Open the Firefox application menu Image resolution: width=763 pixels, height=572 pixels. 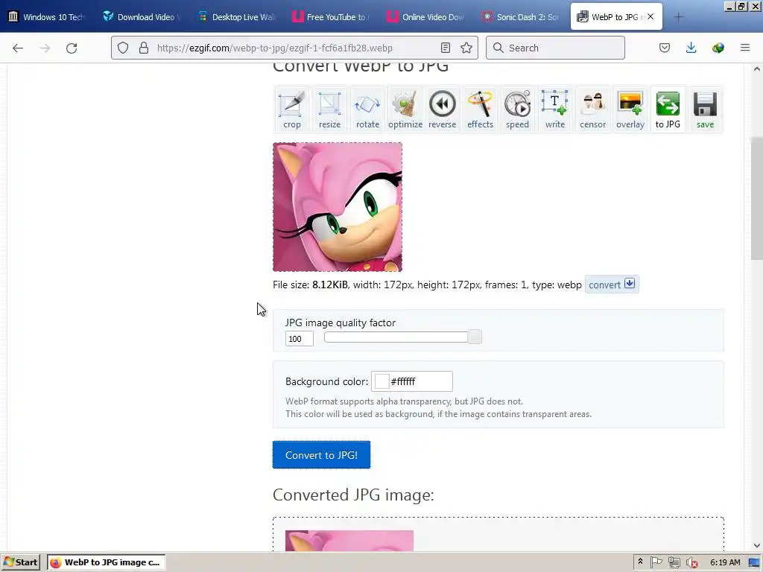click(745, 48)
